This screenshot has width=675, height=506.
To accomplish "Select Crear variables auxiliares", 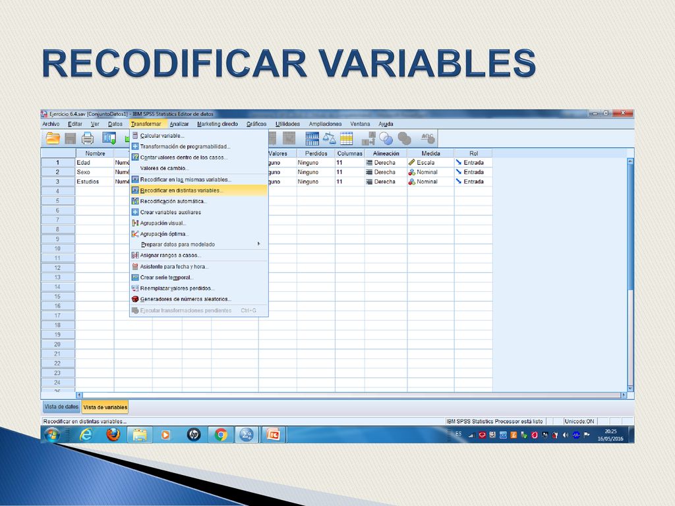I will [199, 212].
